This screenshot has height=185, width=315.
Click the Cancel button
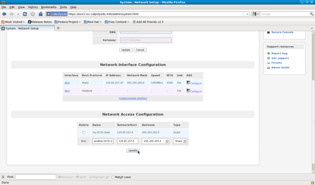pos(140,50)
